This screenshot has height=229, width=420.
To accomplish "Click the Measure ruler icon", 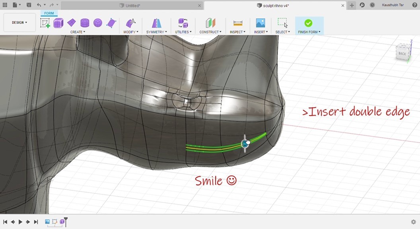I will 237,23.
